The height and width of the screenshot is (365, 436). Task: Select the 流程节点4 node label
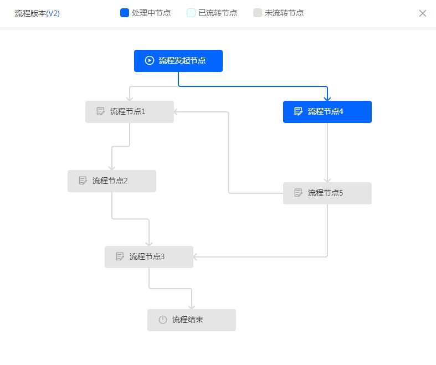click(x=326, y=111)
